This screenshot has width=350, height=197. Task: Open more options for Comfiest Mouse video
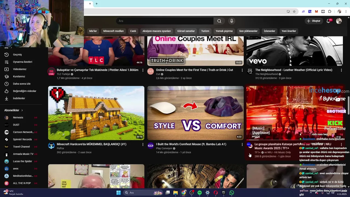coord(242,144)
